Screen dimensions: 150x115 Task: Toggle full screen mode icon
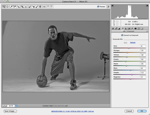click(108, 7)
